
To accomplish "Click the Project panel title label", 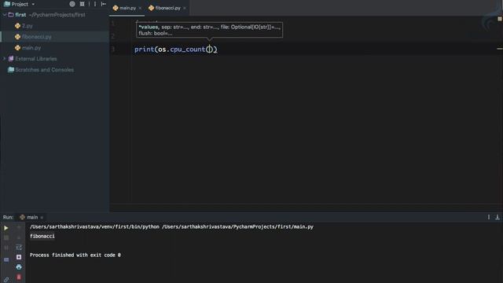I will point(20,4).
